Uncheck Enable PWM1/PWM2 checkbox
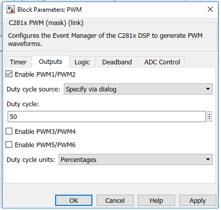Image resolution: width=221 pixels, height=210 pixels. point(9,74)
